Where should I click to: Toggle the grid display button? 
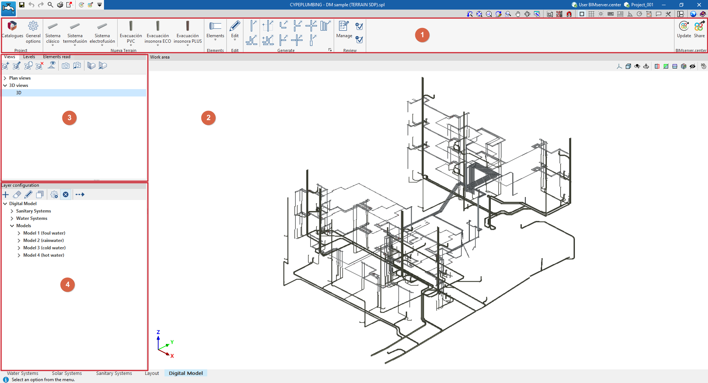pos(591,14)
